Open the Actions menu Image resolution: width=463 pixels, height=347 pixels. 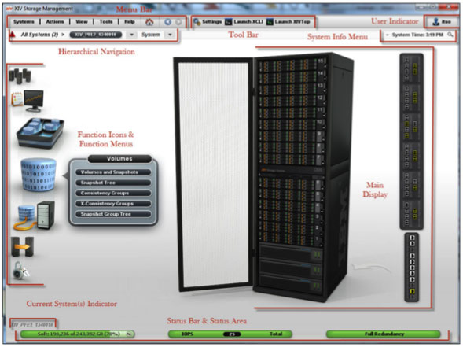(x=54, y=21)
